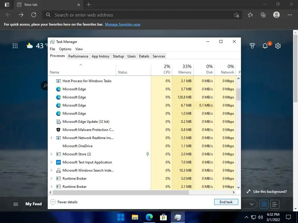Sort processes by the Name column
The image size is (298, 223).
coord(82,69)
